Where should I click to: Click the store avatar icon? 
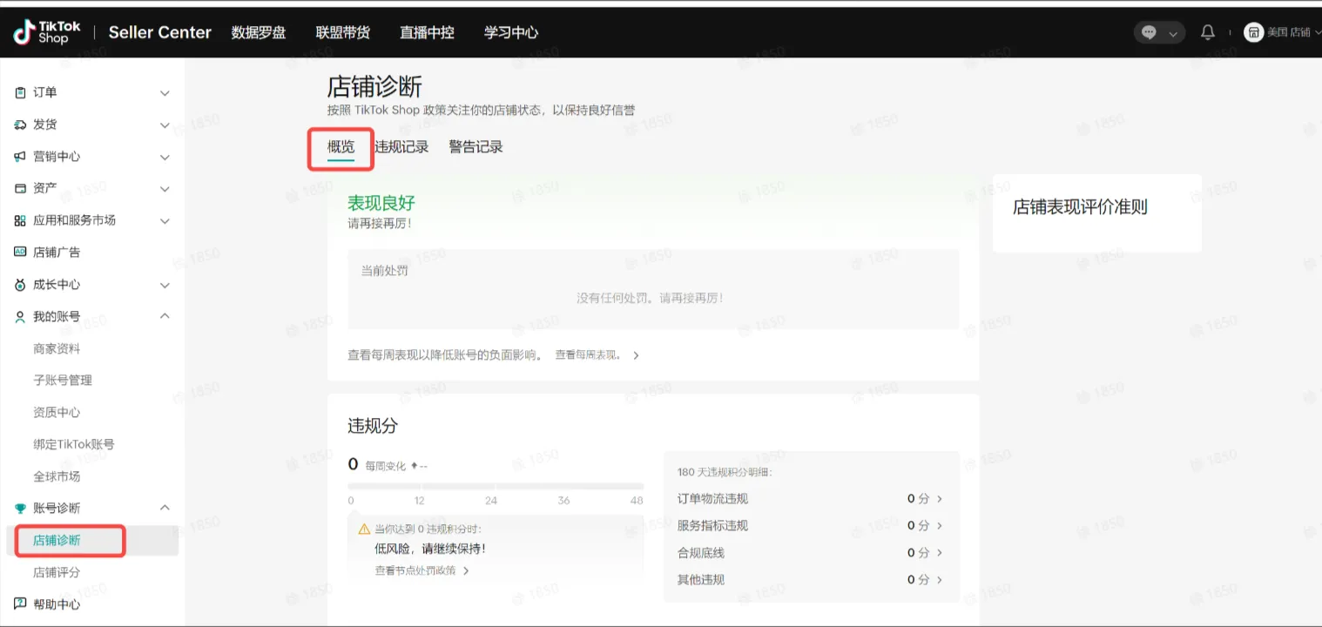point(1253,32)
